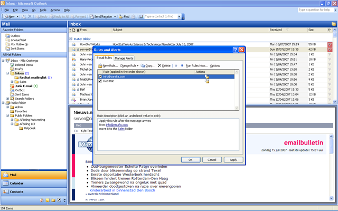Viewport: 338px width, 211px height.
Task: Uncheck the info@zarafa.com rule checkbox
Action: [100, 76]
